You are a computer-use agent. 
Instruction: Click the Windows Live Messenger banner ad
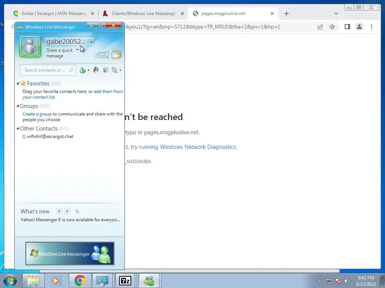[x=70, y=254]
